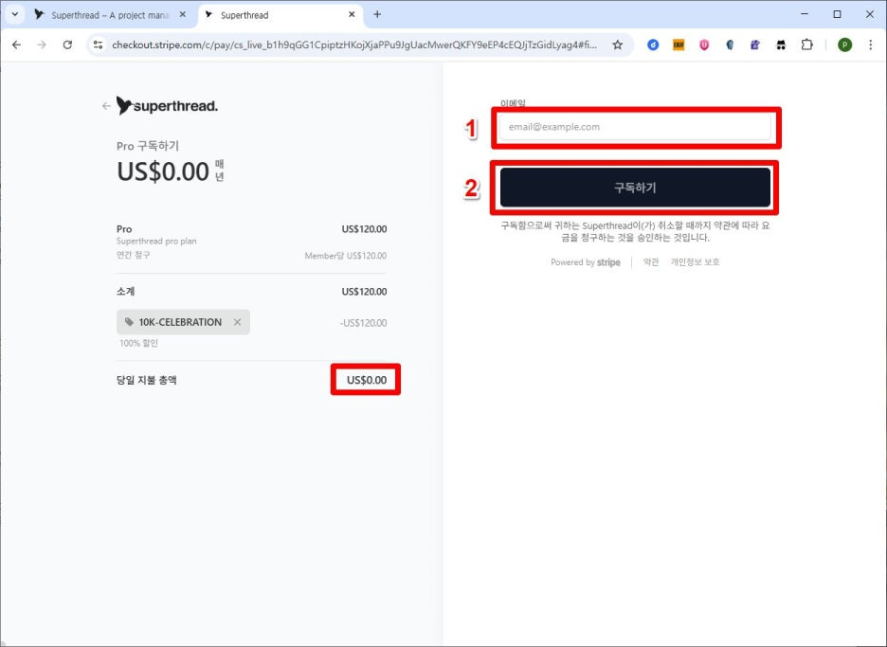Open the orange EXIF extension icon

(x=679, y=45)
